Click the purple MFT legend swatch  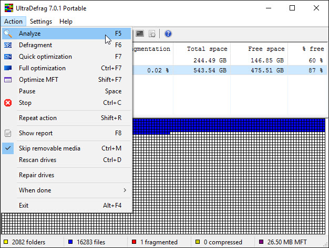point(261,242)
